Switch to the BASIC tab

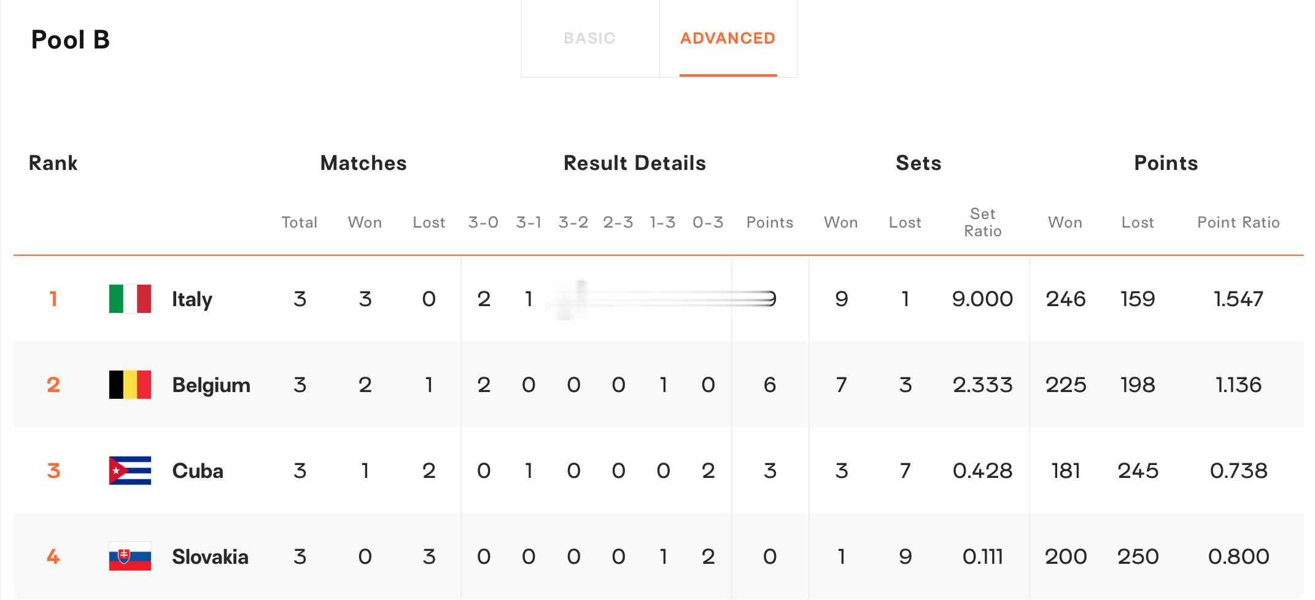(x=590, y=38)
